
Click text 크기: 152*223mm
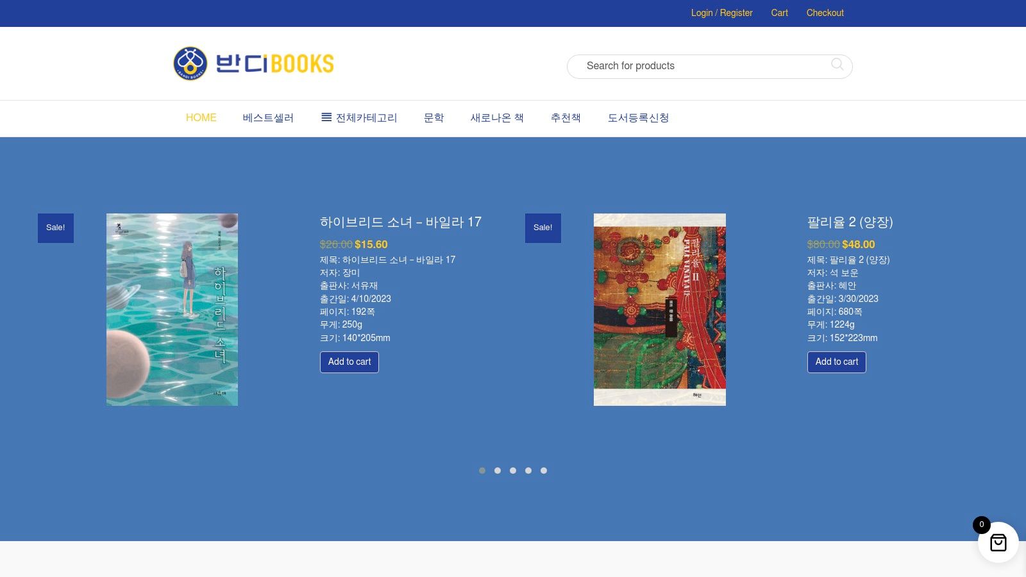(x=843, y=338)
